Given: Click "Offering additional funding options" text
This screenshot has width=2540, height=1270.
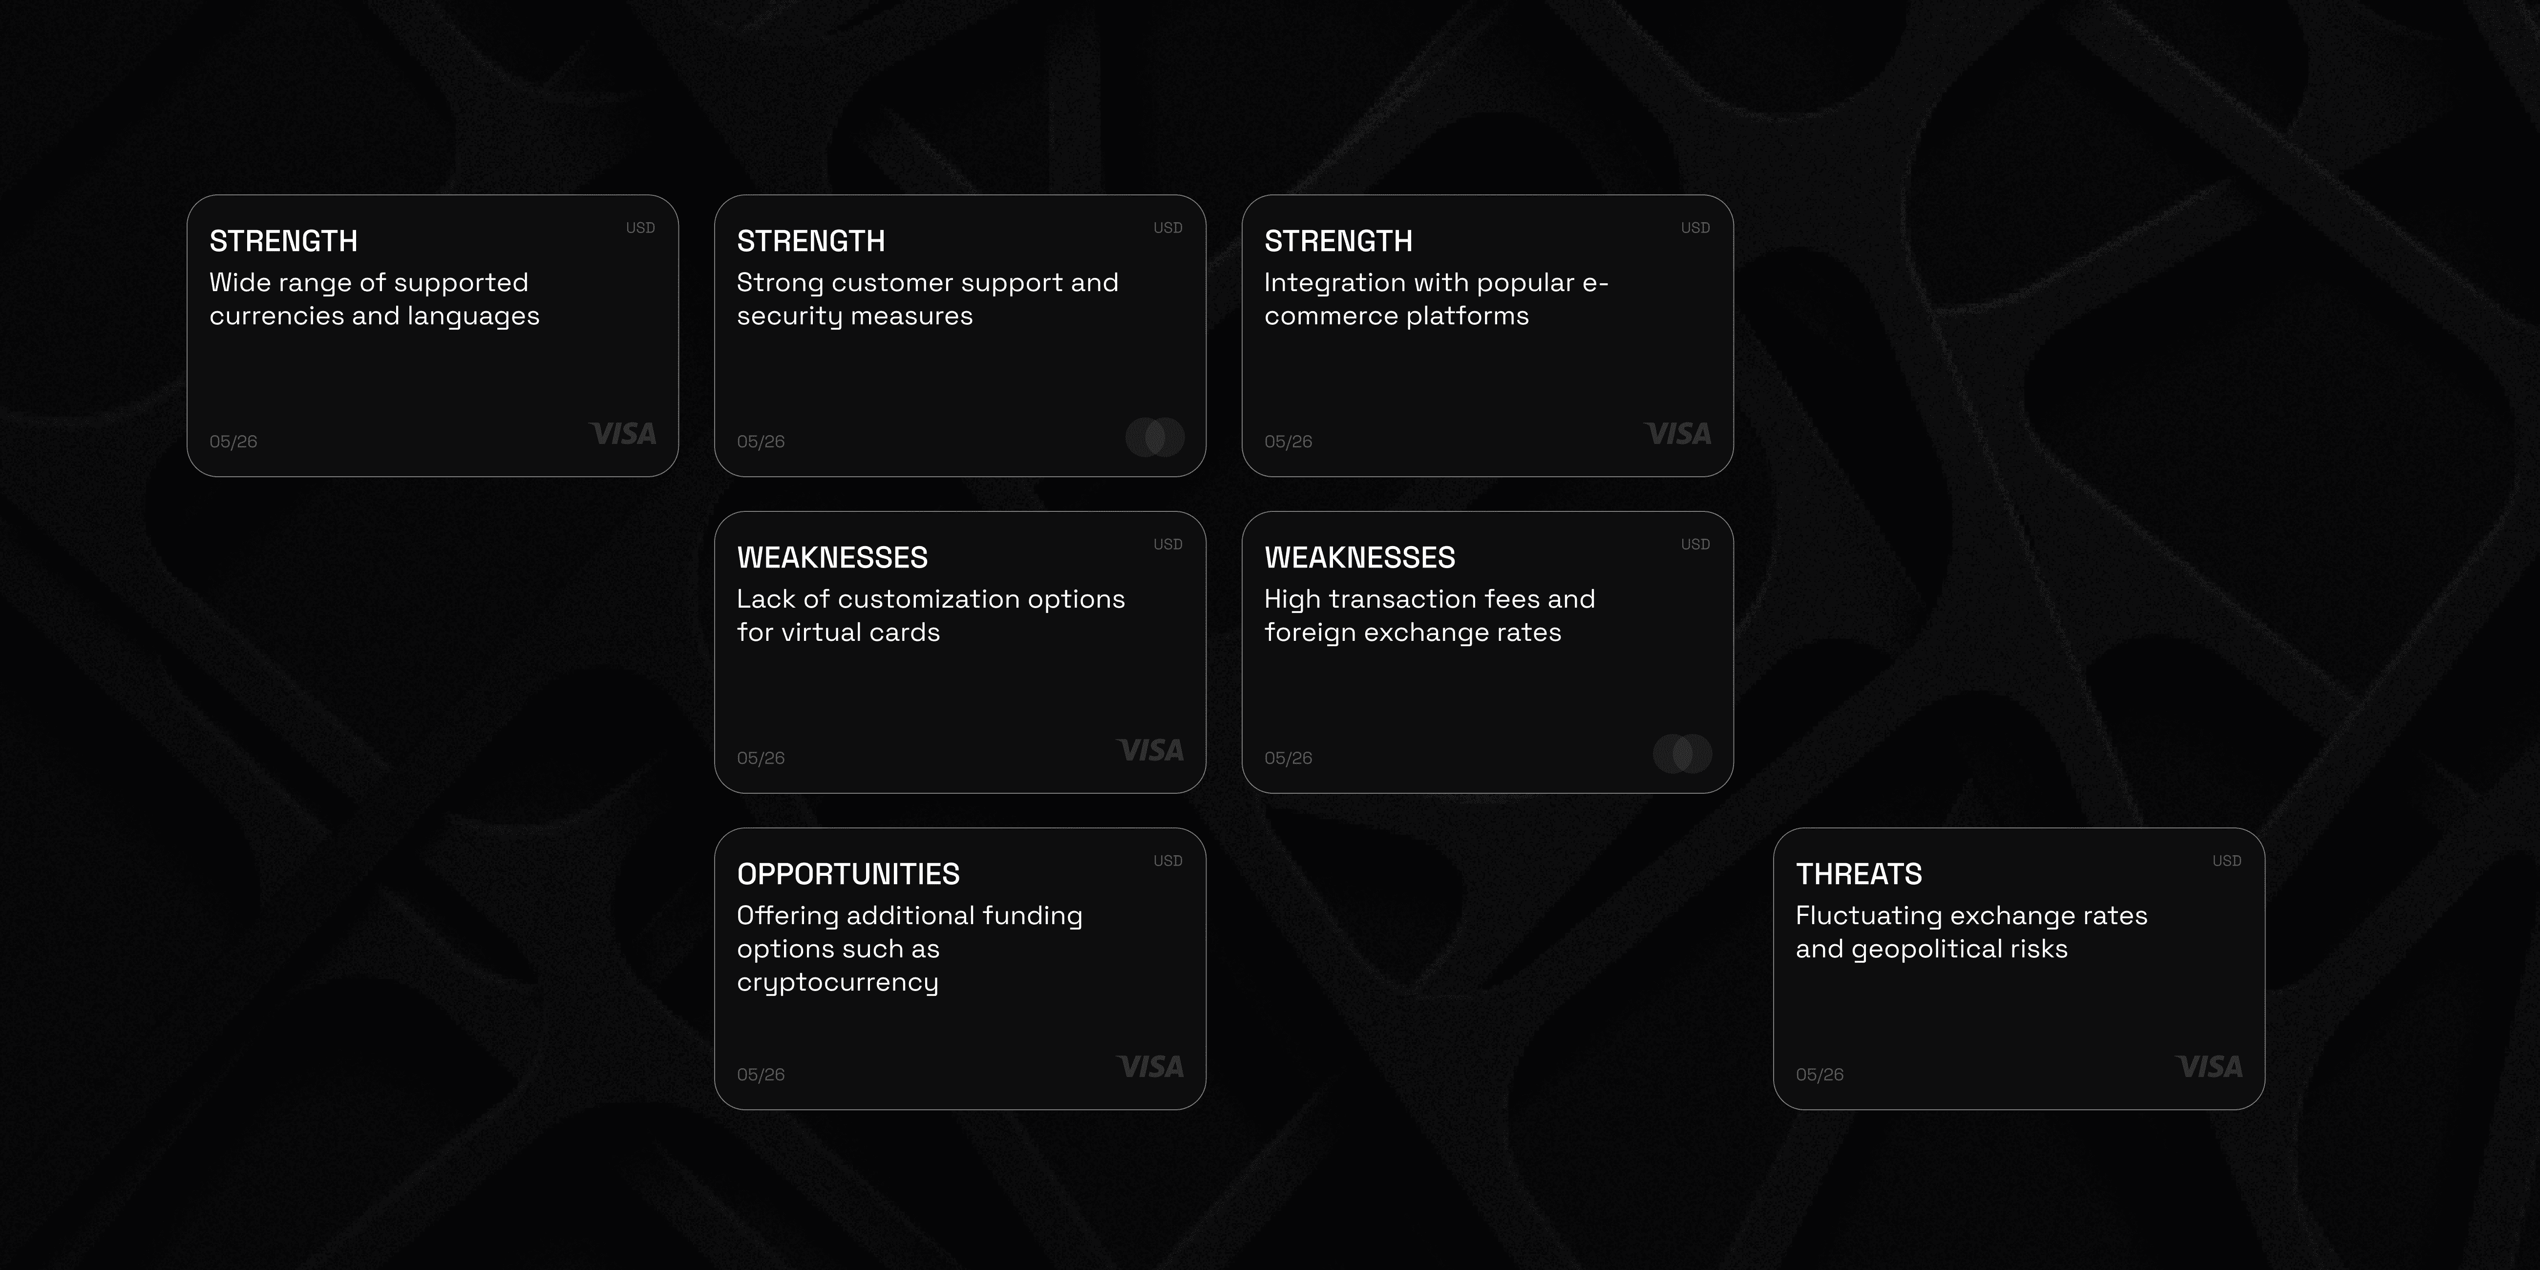Looking at the screenshot, I should coord(909,948).
